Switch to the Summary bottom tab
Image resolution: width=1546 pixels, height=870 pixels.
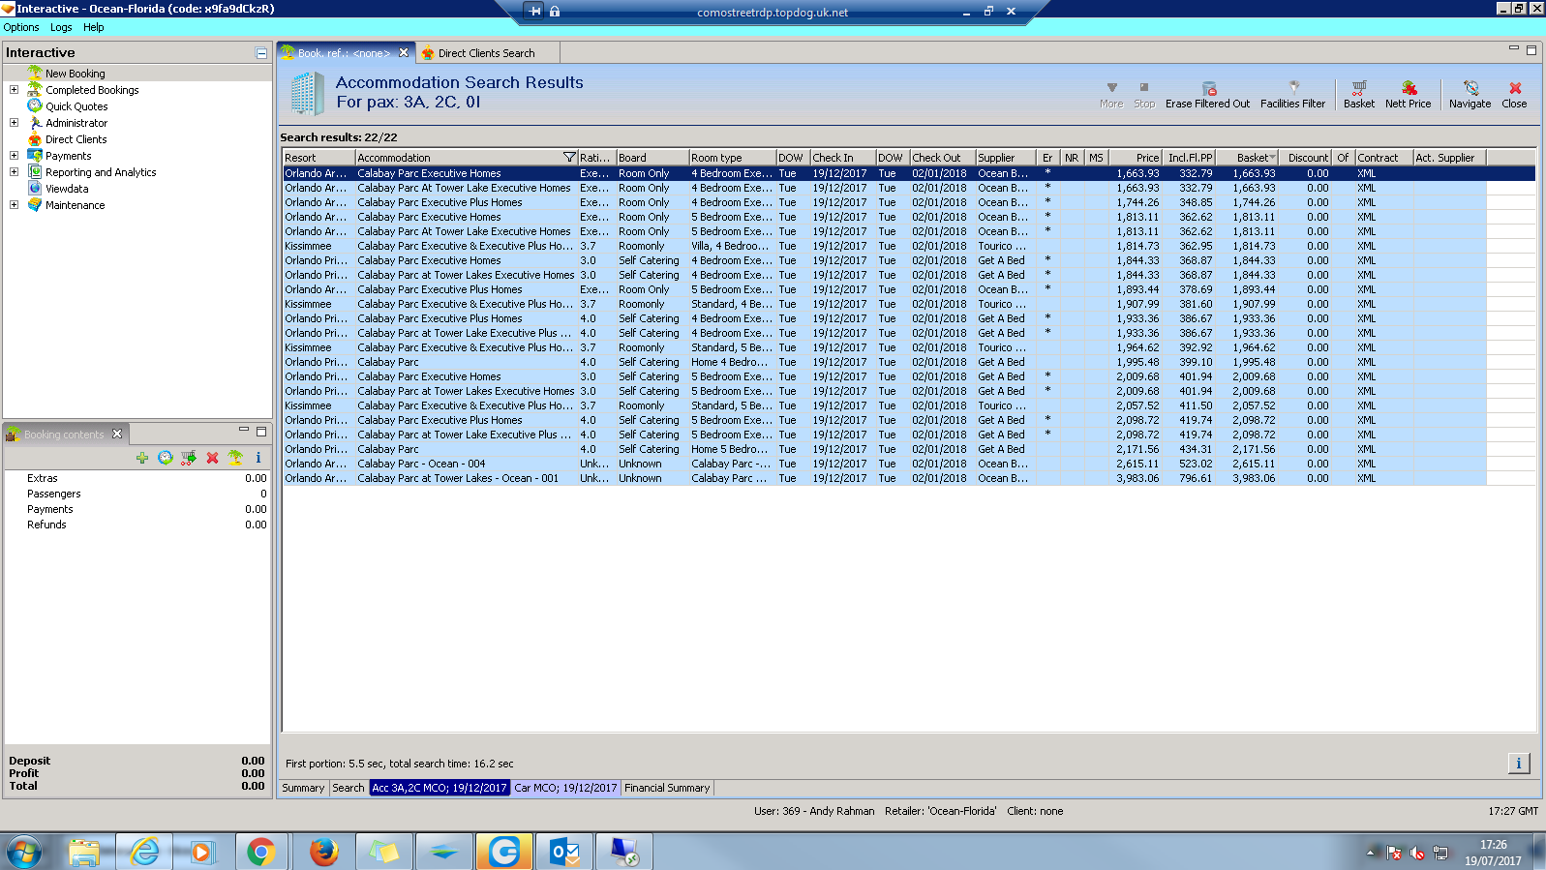(x=303, y=788)
